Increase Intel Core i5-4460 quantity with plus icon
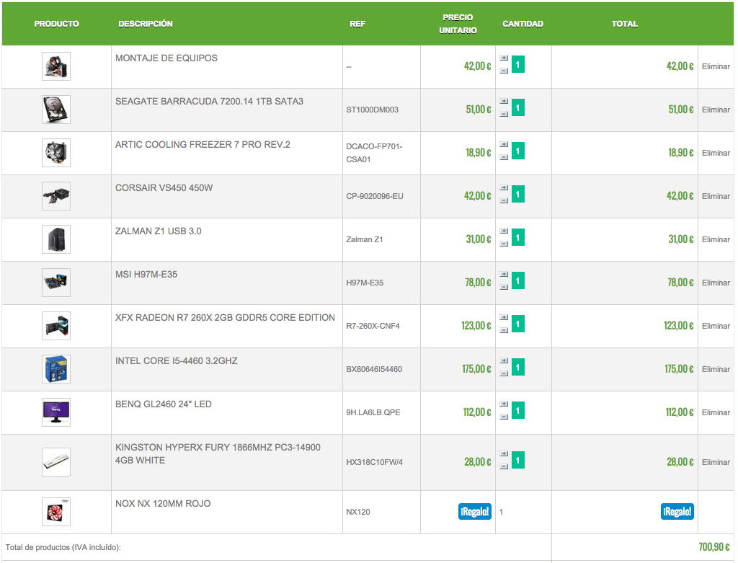This screenshot has width=738, height=563. [x=504, y=362]
